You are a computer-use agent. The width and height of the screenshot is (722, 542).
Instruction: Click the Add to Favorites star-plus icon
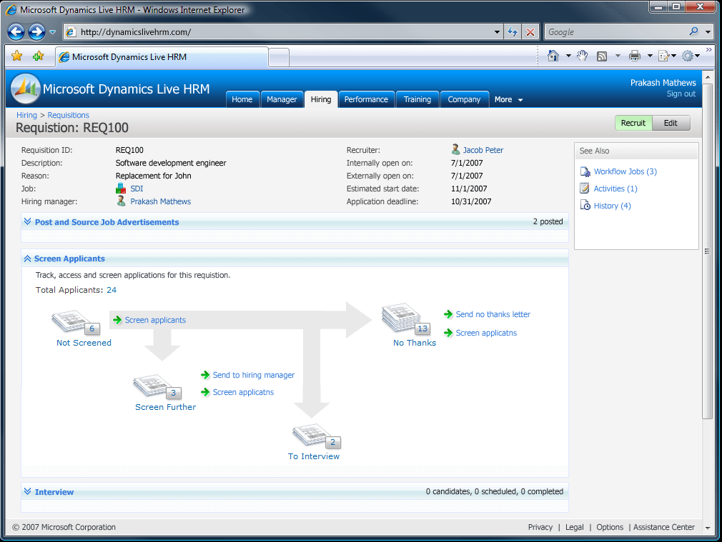[38, 56]
